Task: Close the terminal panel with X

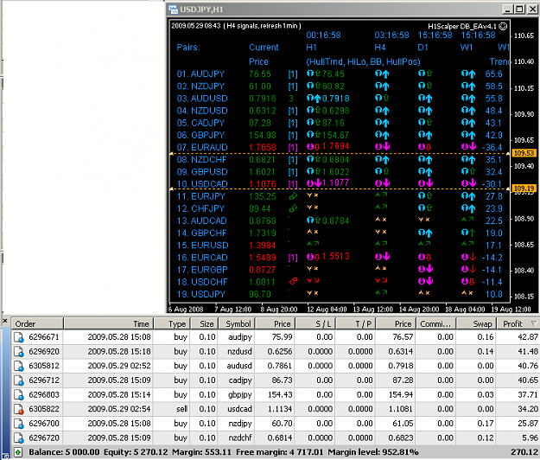Action: click(5, 321)
